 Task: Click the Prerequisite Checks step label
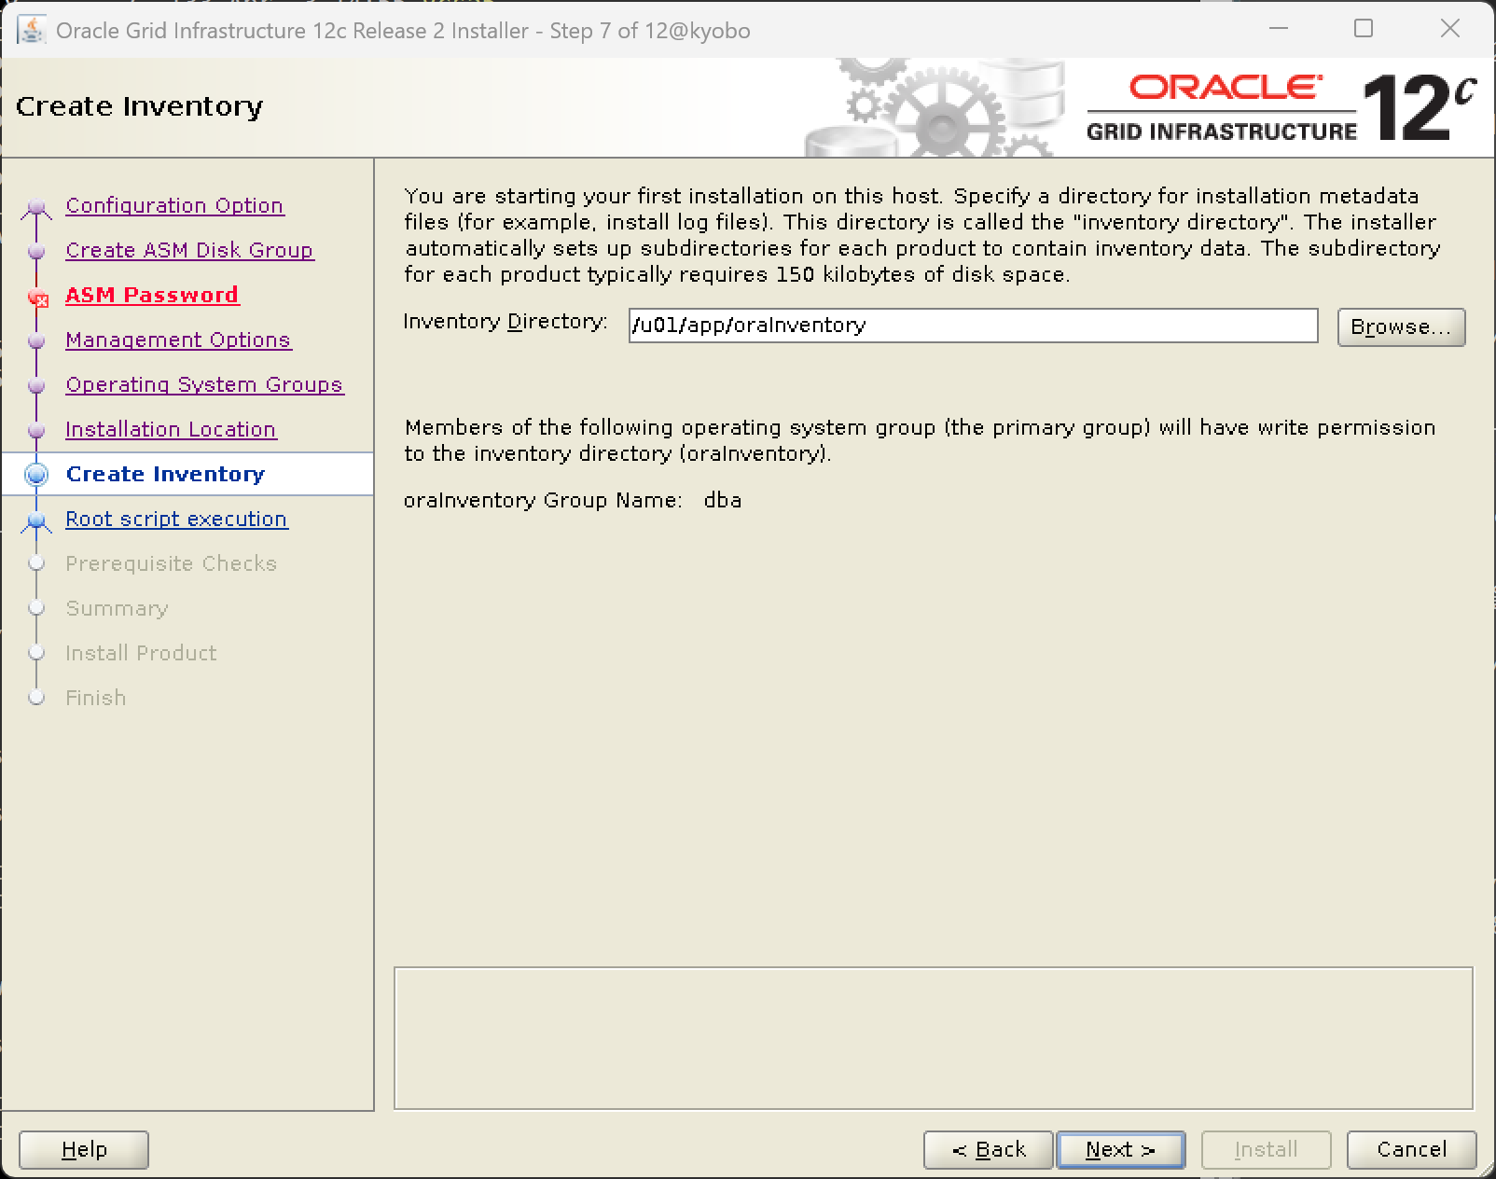[x=171, y=563]
